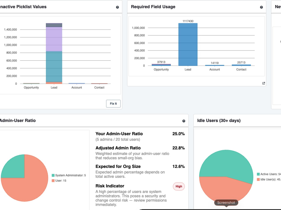Image resolution: width=281 pixels, height=210 pixels.
Task: Click the teal-blue segment of the Lead stacked bar
Action: tap(54, 66)
